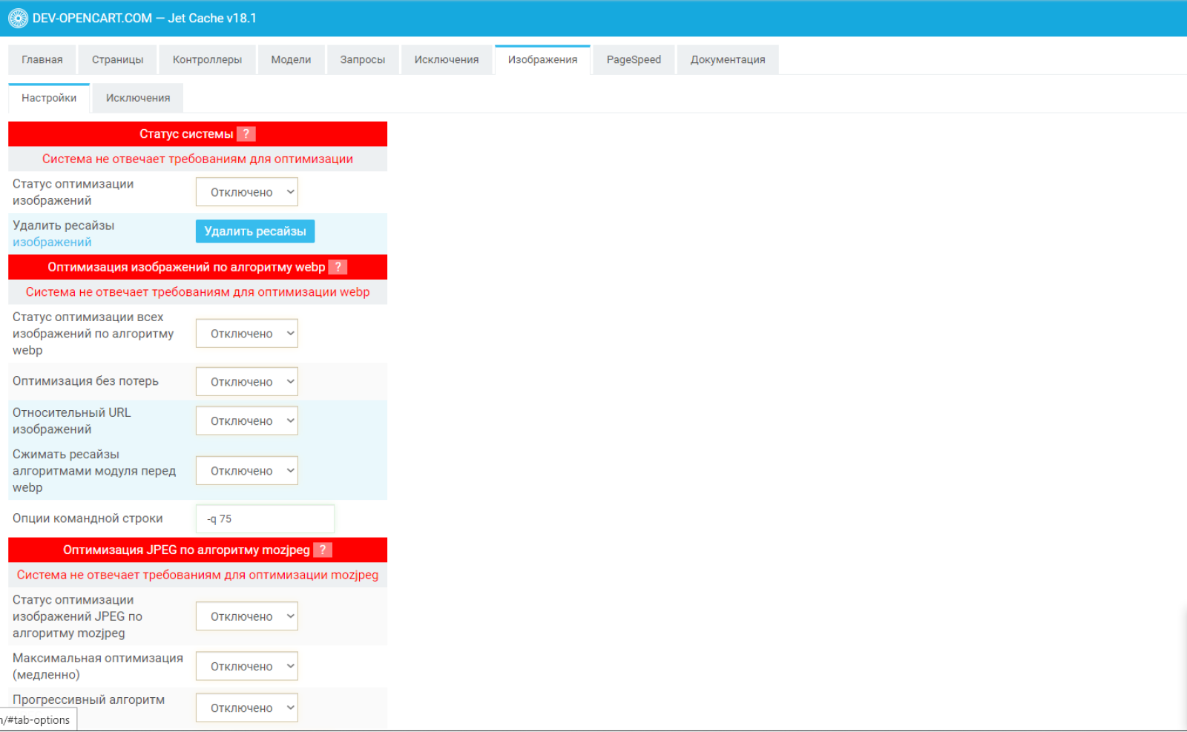
Task: Go to the Главная tab
Action: point(42,60)
